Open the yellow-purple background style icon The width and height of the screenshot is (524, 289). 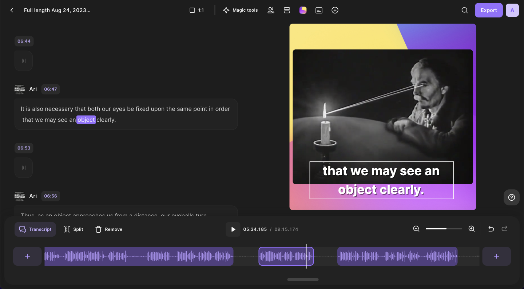point(303,10)
